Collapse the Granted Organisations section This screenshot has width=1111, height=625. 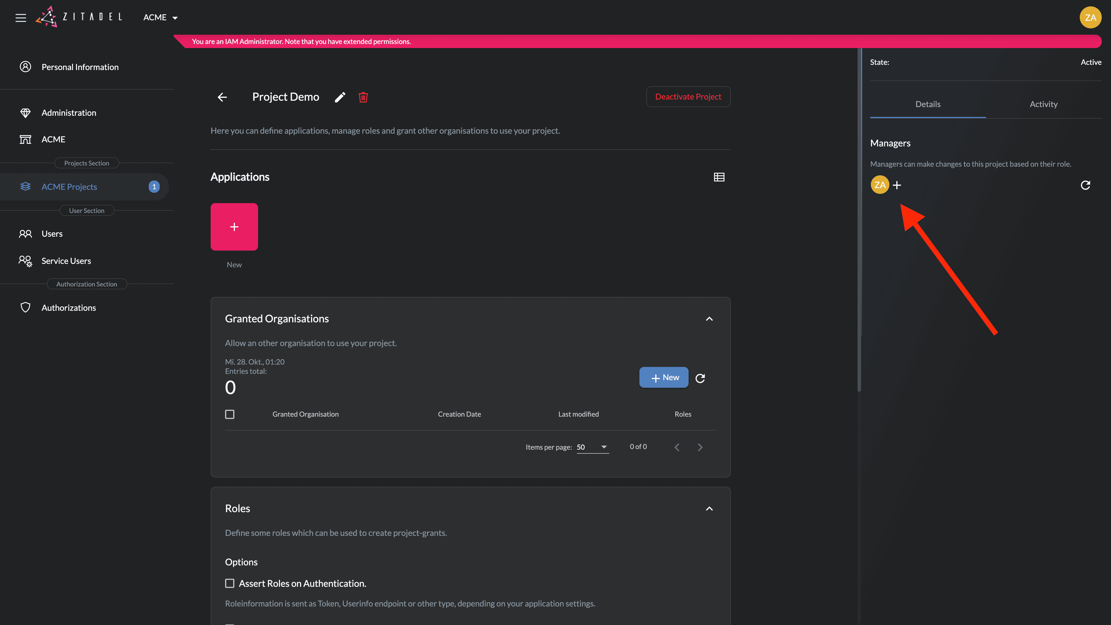coord(709,319)
